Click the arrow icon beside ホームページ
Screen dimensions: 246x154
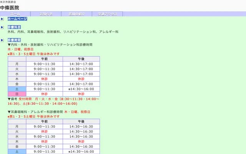pyautogui.click(x=2, y=18)
